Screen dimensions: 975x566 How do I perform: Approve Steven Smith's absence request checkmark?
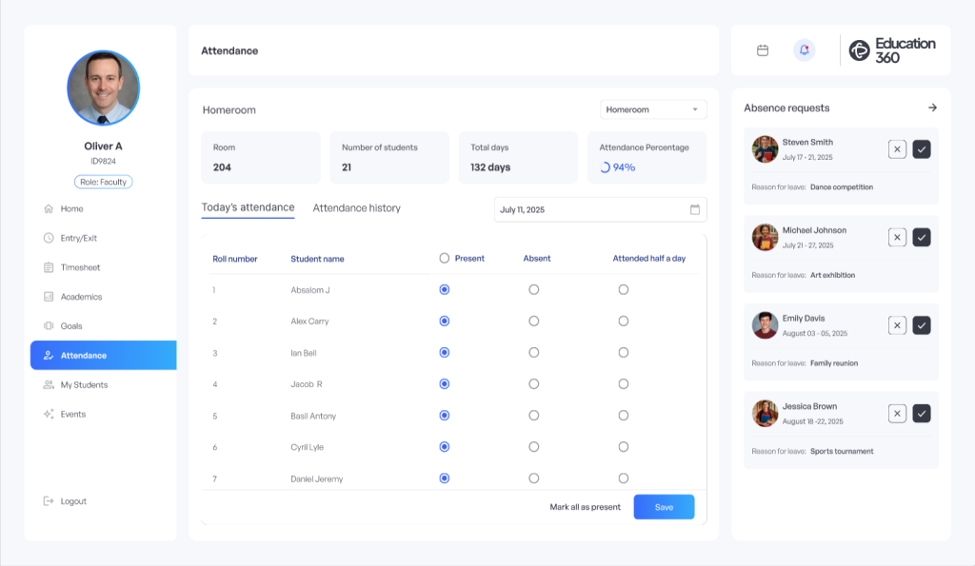pos(922,149)
